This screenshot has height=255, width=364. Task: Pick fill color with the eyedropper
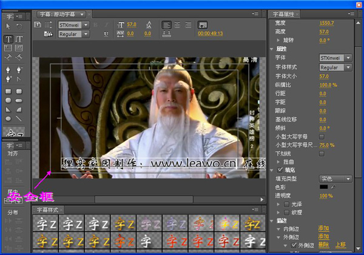[333, 187]
